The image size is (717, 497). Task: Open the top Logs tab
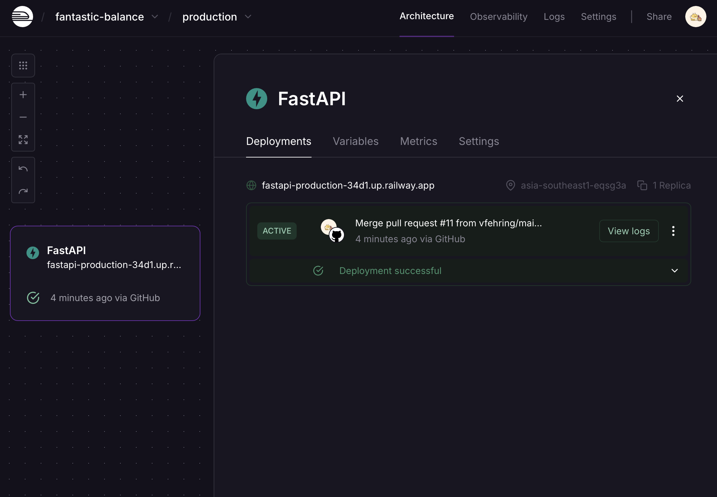[554, 17]
